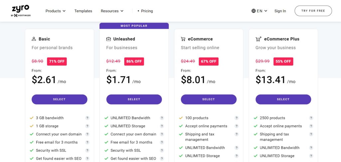Screen dimensions: 341x162
Task: Expand the Resources dropdown
Action: pyautogui.click(x=112, y=11)
